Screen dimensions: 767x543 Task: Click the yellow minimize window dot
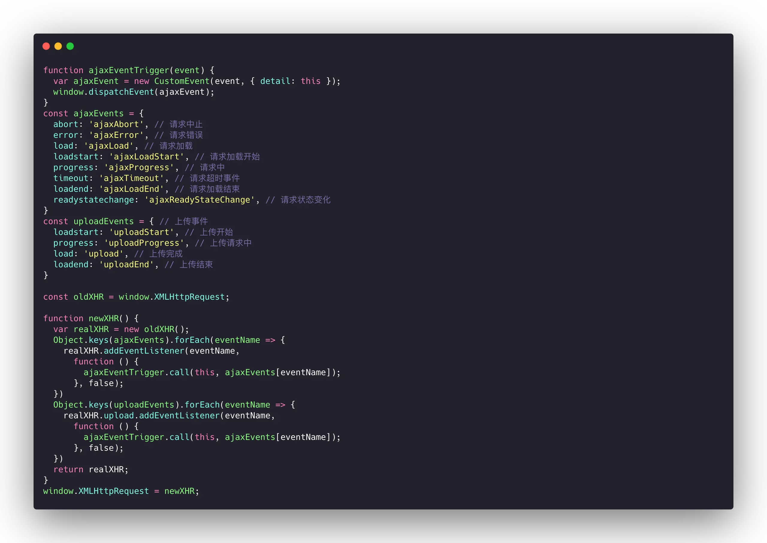click(x=58, y=46)
